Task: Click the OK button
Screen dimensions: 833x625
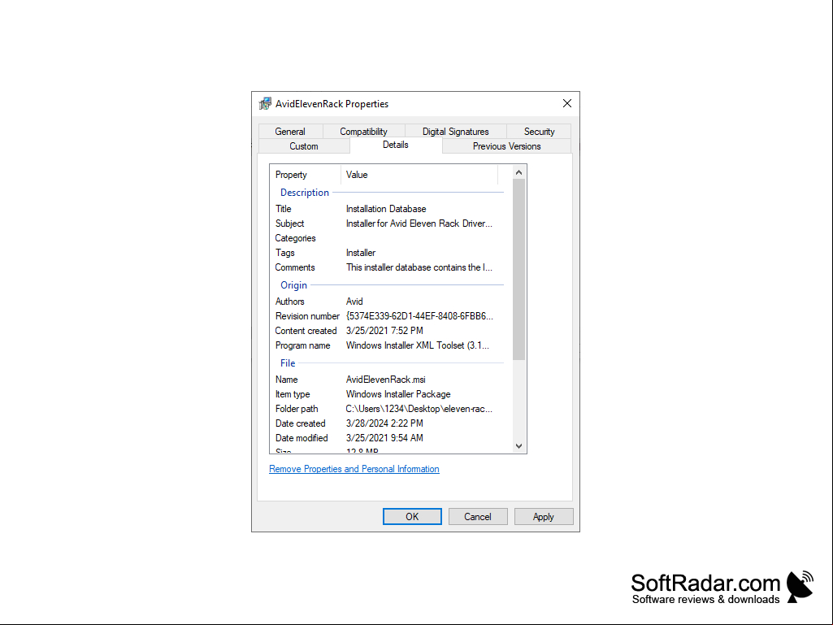Action: pos(412,517)
